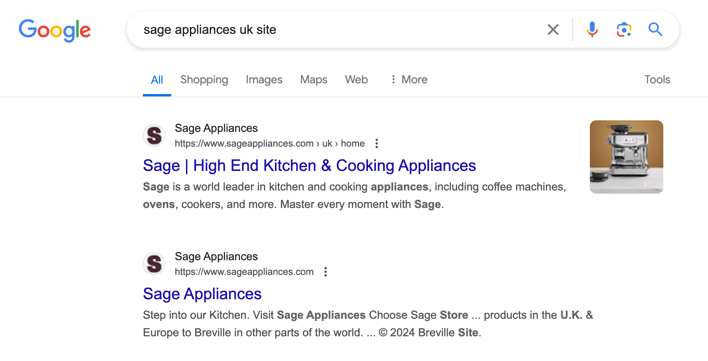
Task: Clear the search query with the X
Action: [553, 29]
